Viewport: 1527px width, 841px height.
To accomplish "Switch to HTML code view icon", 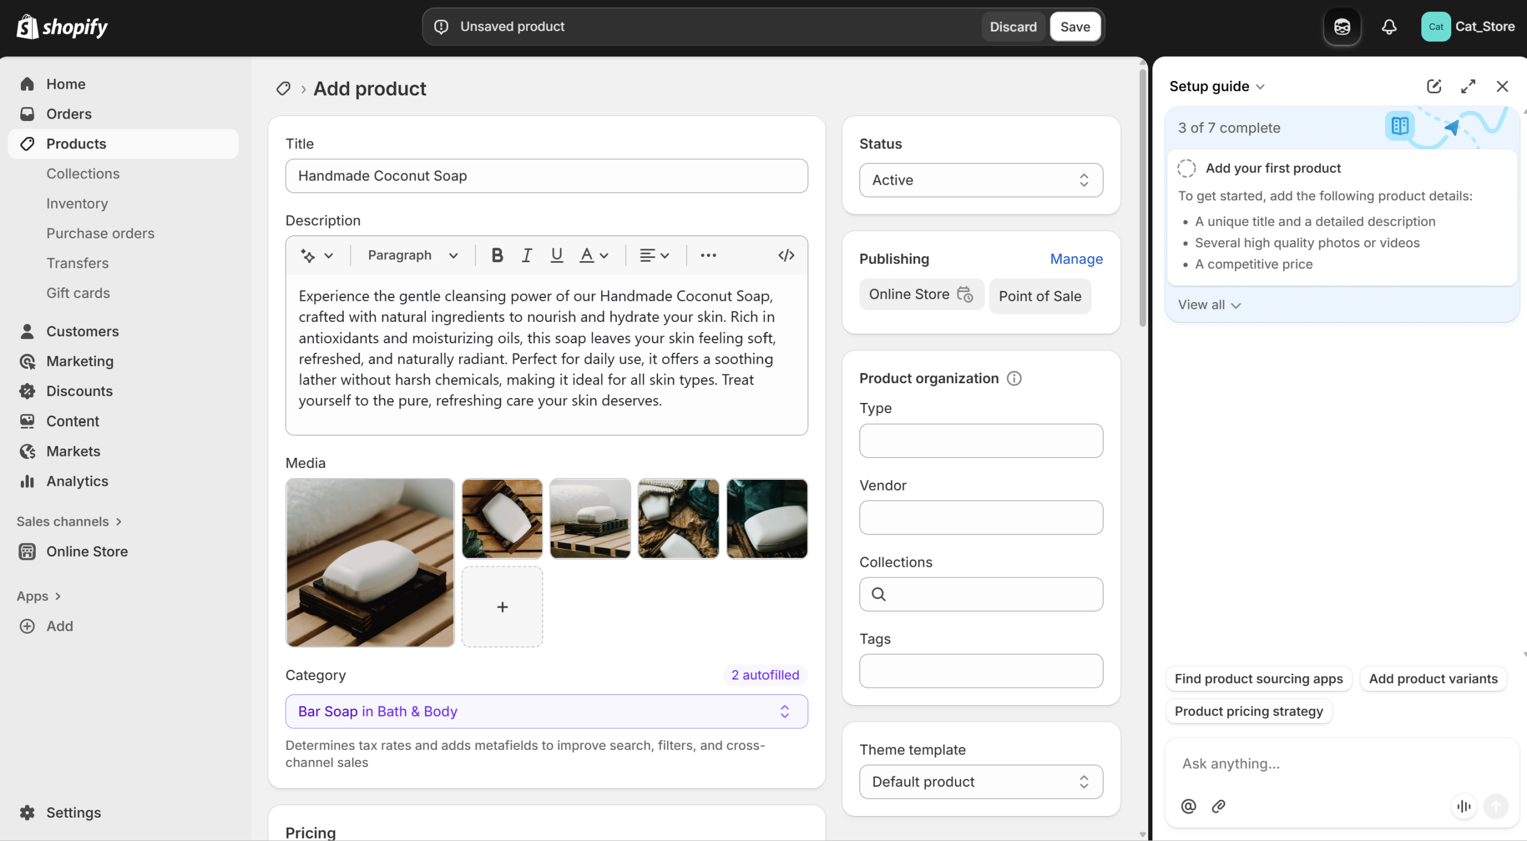I will tap(786, 255).
